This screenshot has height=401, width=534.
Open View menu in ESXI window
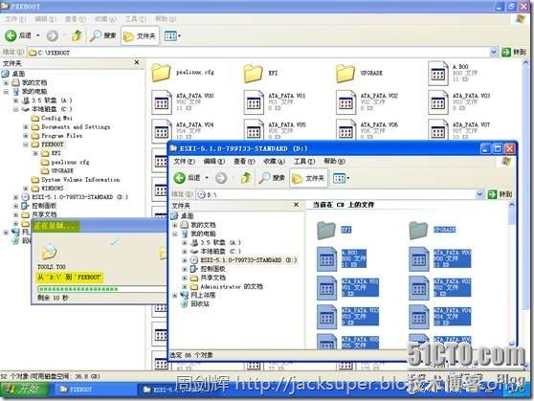244,161
